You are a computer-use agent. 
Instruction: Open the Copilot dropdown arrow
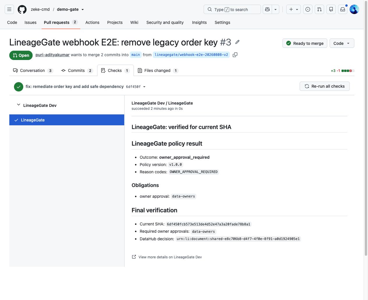[275, 9]
